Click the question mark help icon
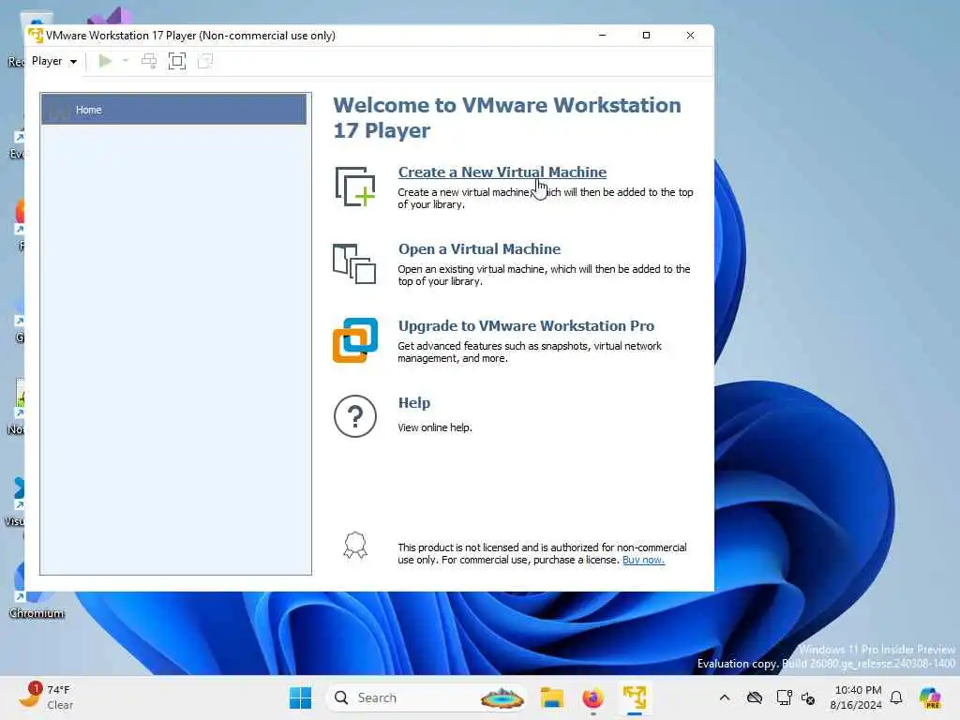 (x=355, y=416)
